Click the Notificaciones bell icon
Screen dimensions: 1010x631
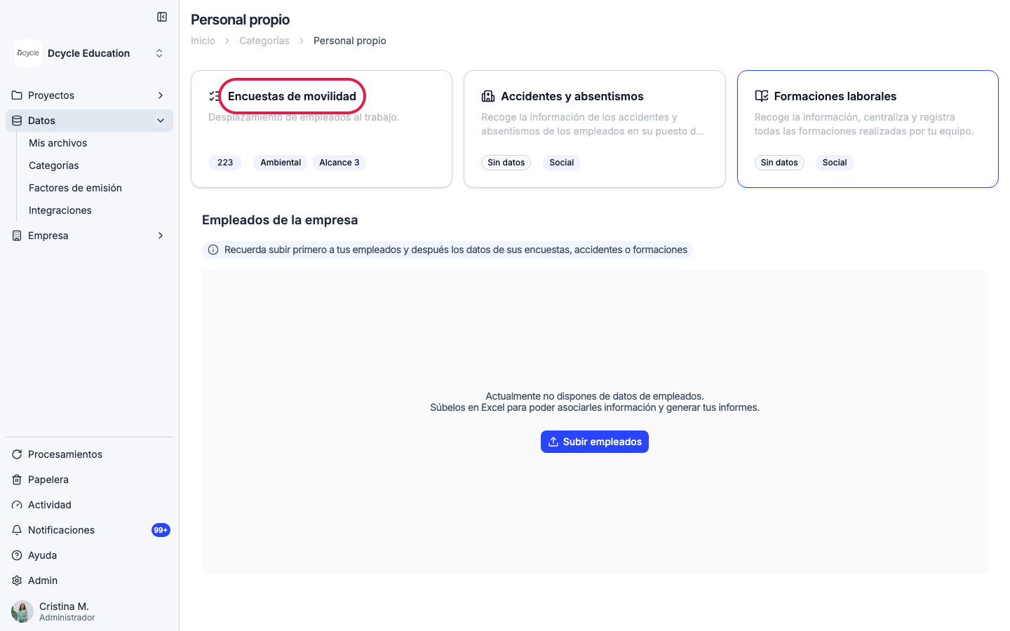point(17,530)
